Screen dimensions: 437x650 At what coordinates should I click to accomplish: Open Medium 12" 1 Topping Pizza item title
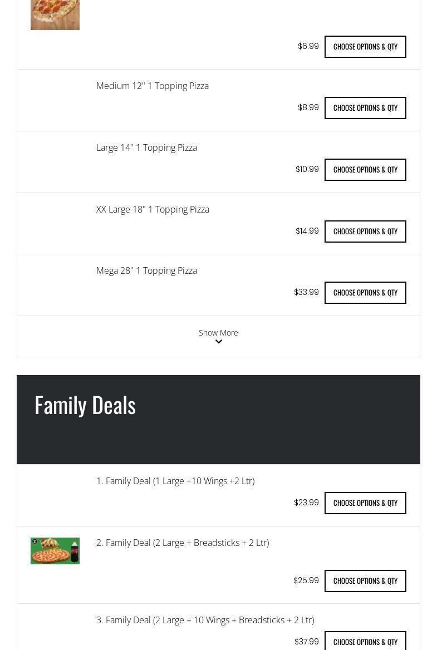[153, 86]
